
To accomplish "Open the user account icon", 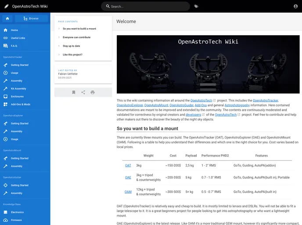I will pyautogui.click(x=296, y=6).
